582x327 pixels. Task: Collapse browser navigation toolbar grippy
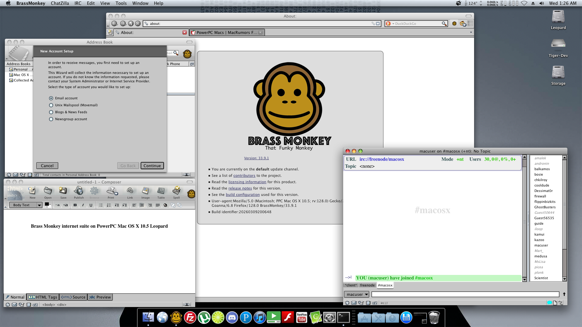(108, 24)
